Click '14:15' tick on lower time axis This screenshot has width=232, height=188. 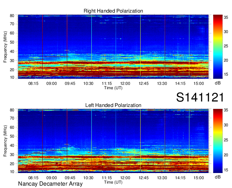[x=180, y=178]
